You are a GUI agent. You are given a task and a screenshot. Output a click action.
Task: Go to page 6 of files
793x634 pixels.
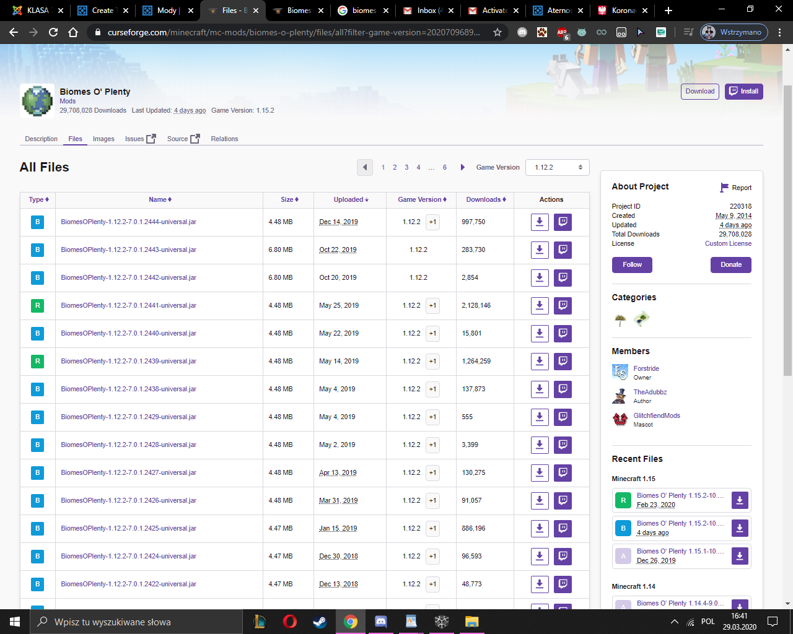[x=444, y=167]
